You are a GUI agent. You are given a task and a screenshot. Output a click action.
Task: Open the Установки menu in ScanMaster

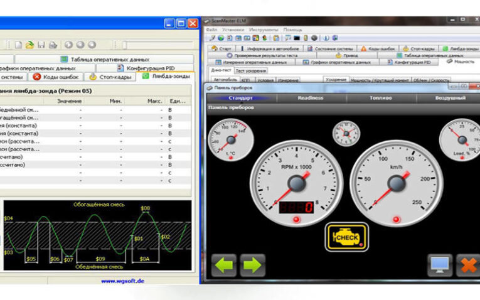pos(233,29)
